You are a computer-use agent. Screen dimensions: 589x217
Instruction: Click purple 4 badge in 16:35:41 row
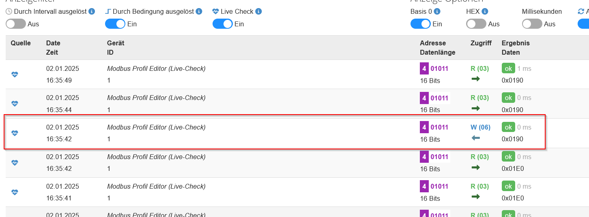pyautogui.click(x=424, y=186)
